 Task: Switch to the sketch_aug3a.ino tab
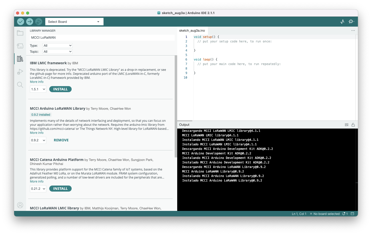192,31
